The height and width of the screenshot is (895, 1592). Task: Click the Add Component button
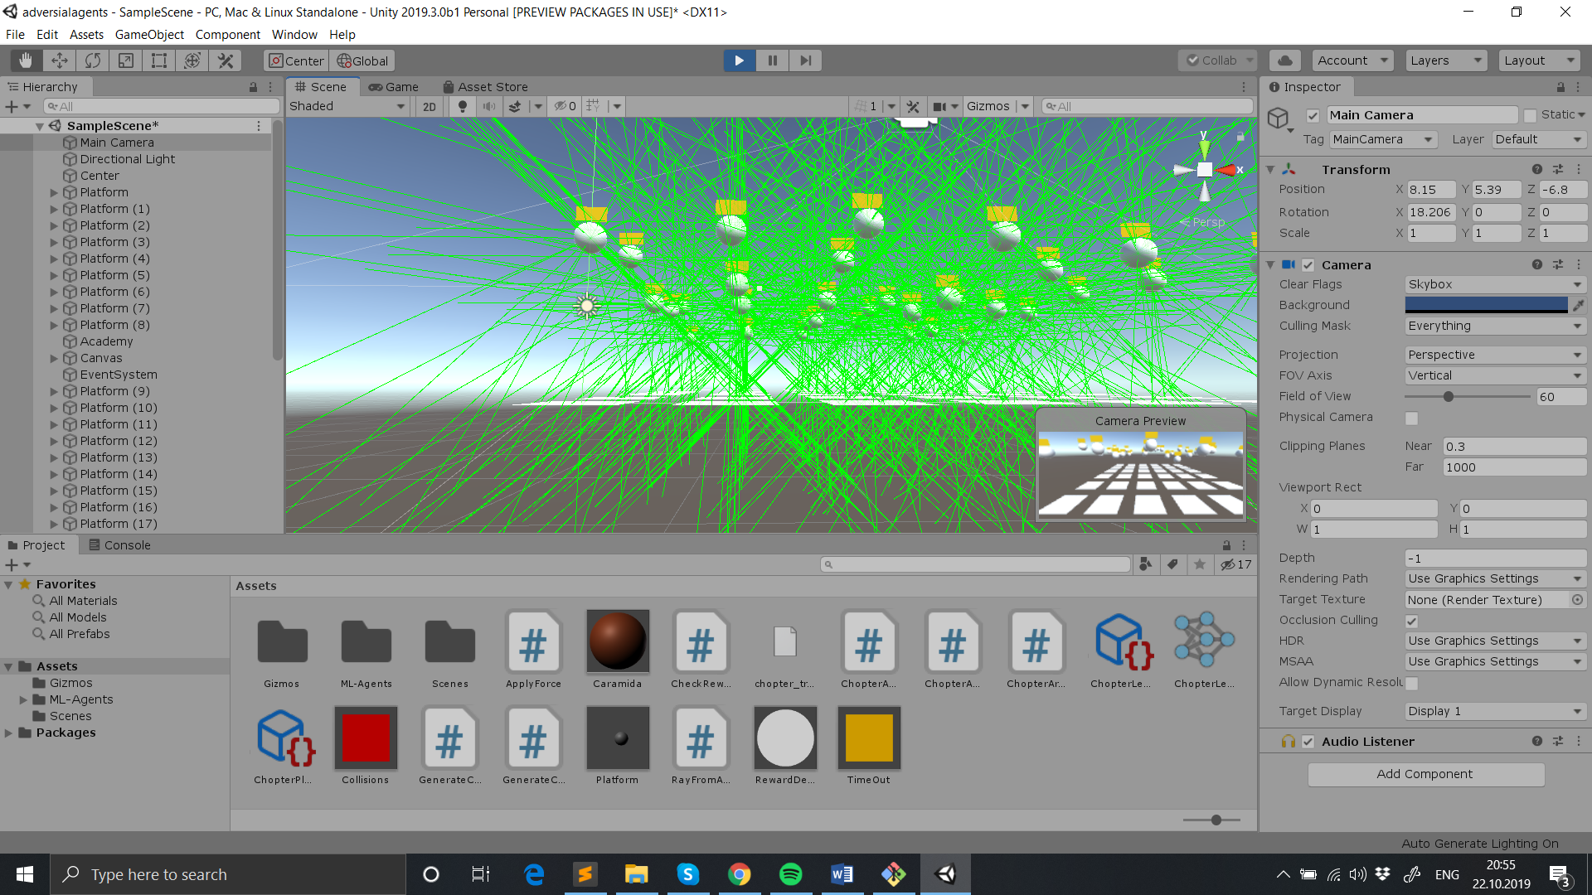tap(1425, 773)
